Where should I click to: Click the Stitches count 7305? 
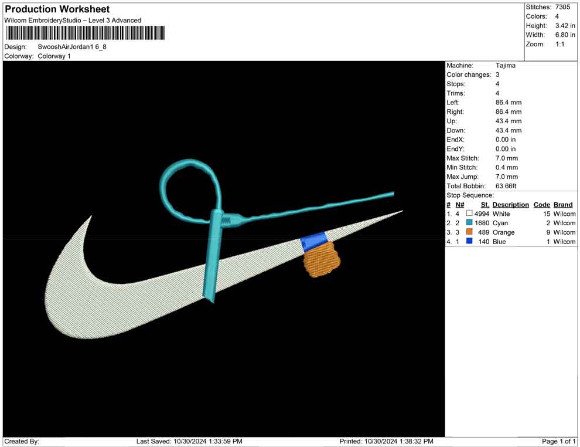pos(562,7)
